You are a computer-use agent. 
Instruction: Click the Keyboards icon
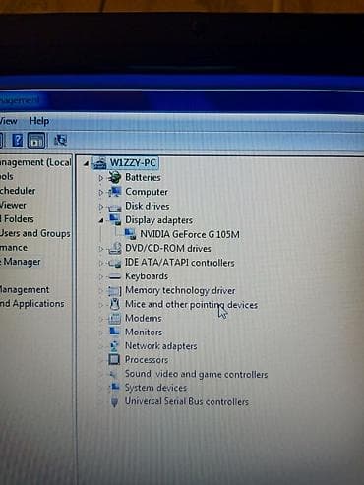[115, 276]
